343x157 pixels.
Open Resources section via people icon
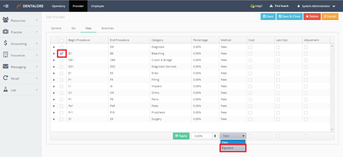[6, 20]
